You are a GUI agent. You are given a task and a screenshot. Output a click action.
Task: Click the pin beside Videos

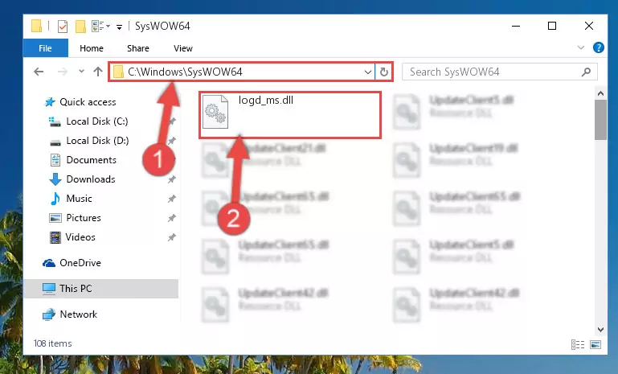tap(171, 237)
